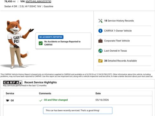Select the No Accidents Reported blue badge

click(51, 37)
